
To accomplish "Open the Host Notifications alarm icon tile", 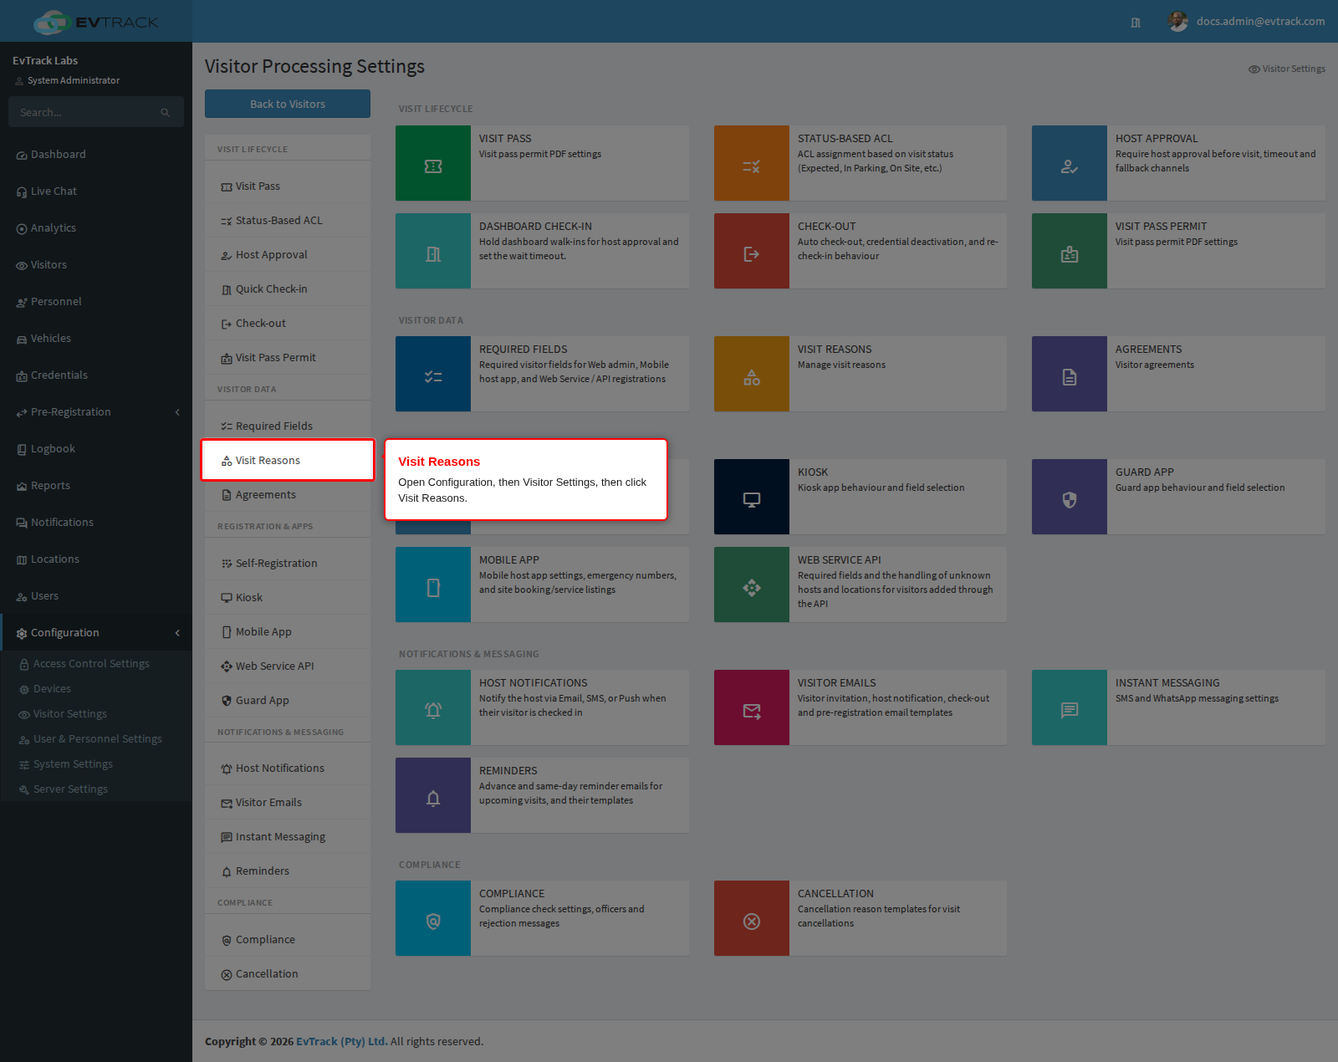I will coord(433,707).
